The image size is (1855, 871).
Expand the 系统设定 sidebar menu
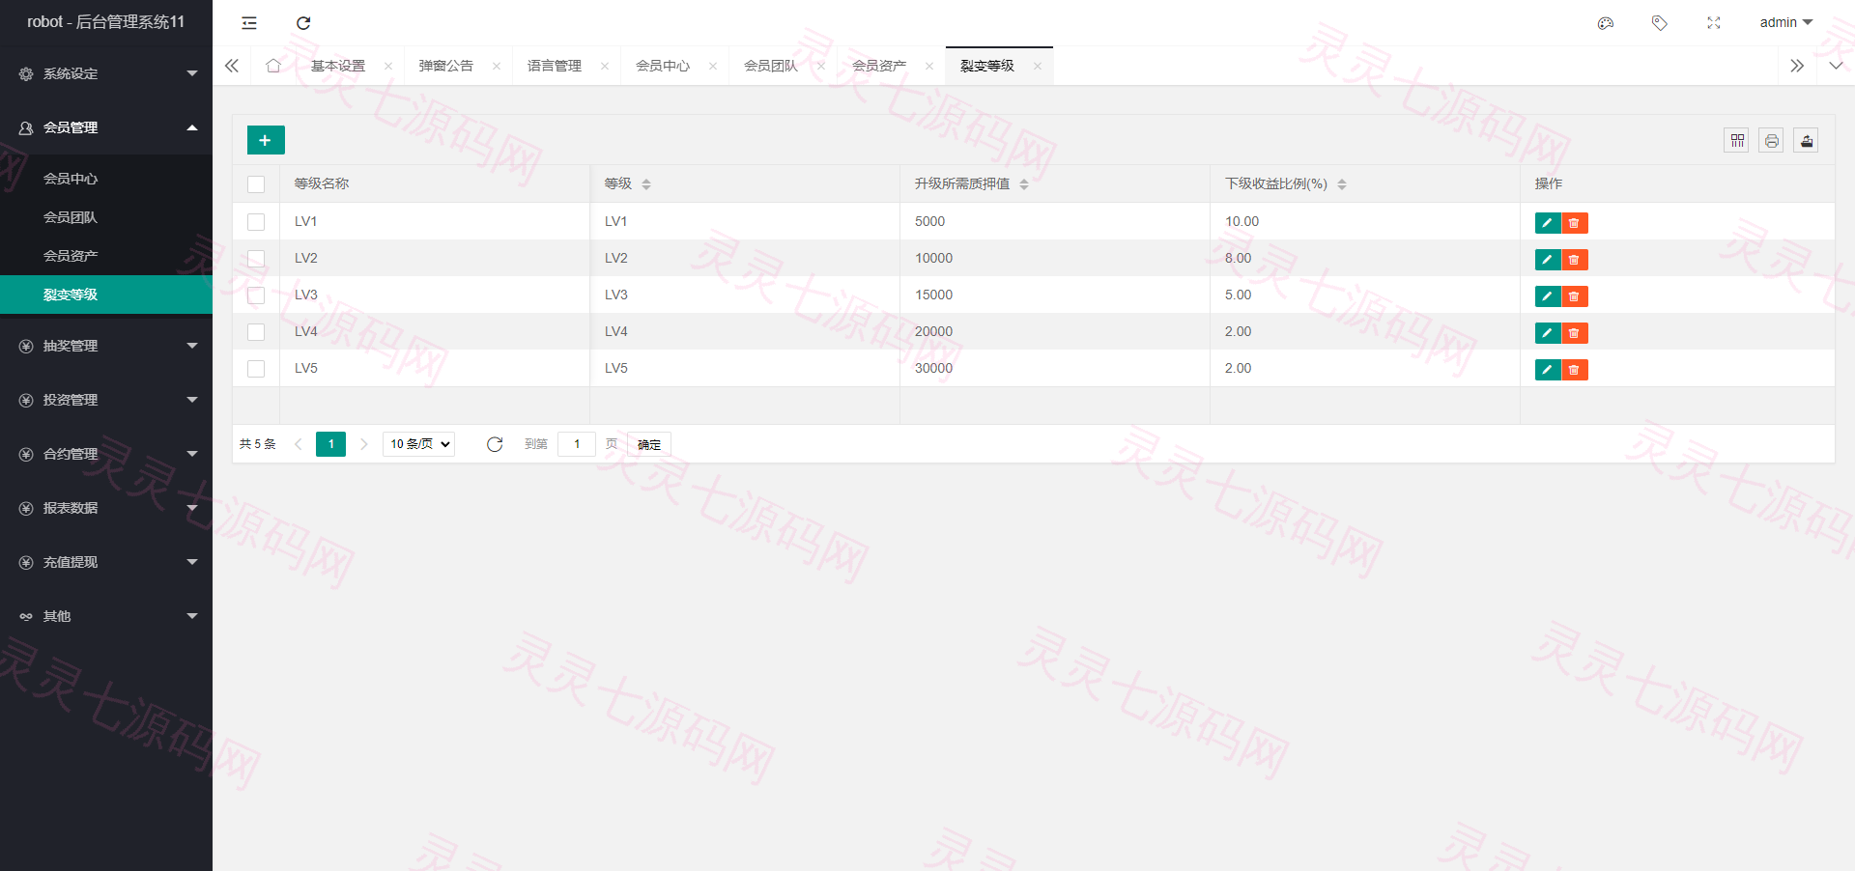(106, 73)
